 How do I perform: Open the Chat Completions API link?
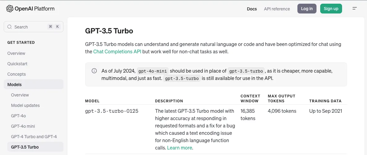pos(117,52)
